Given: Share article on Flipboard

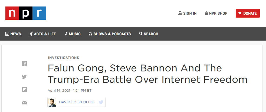Looking at the screenshot, I should tap(24, 90).
